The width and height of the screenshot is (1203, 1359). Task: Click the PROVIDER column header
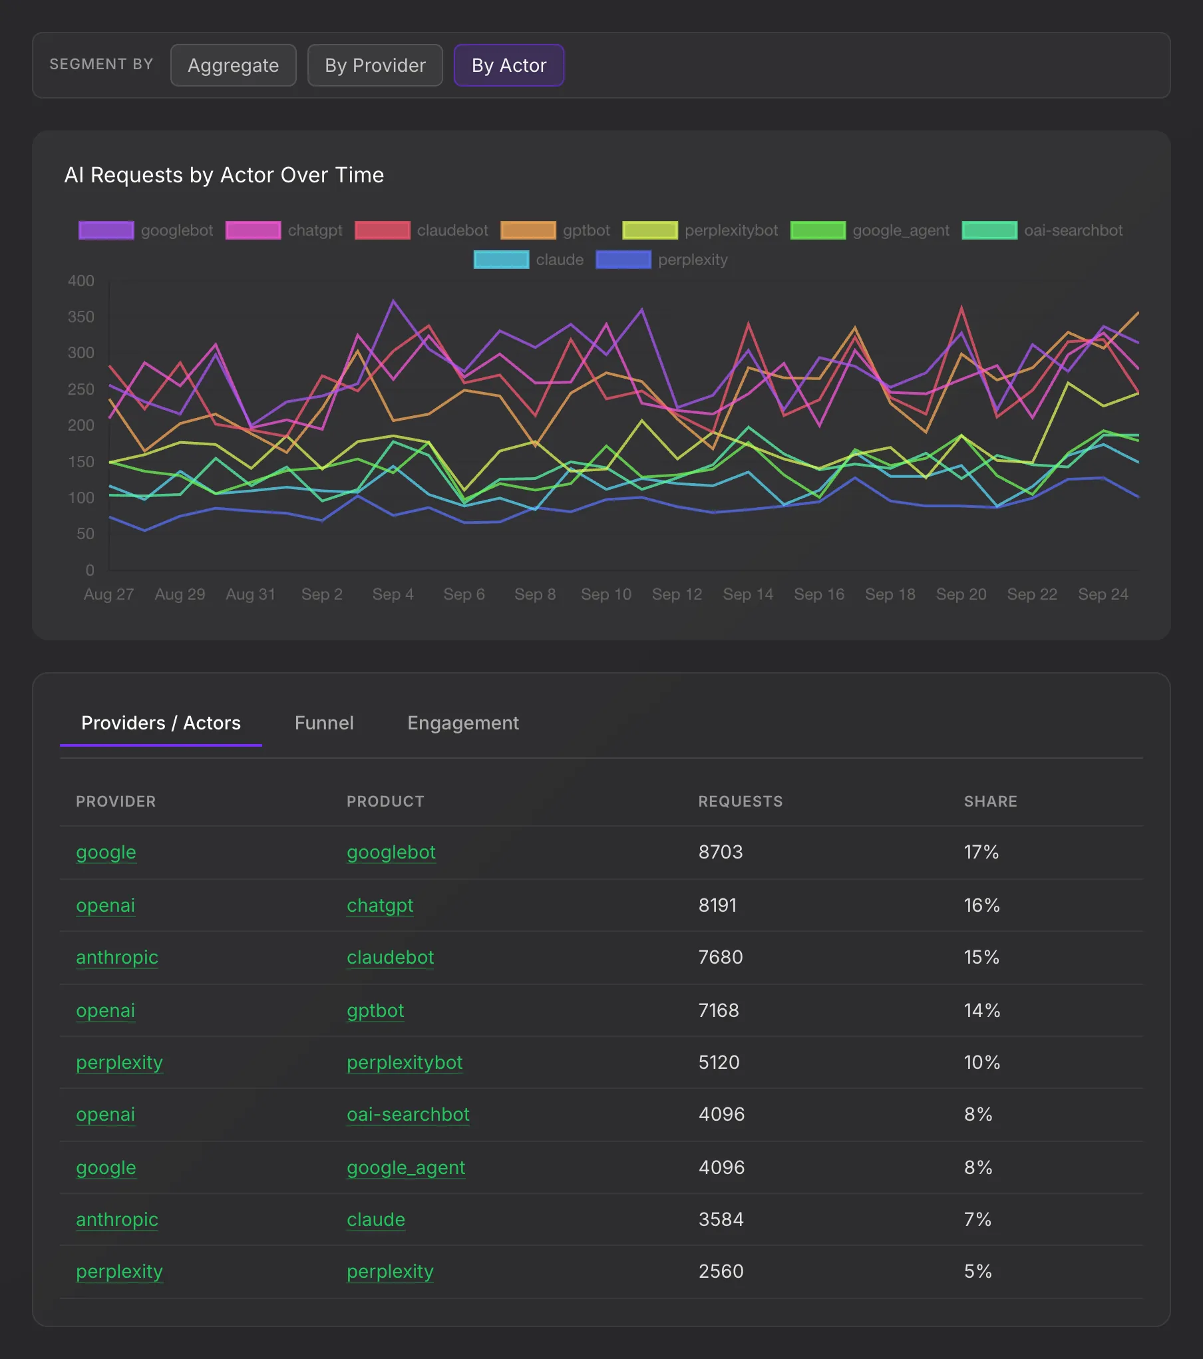pos(116,801)
